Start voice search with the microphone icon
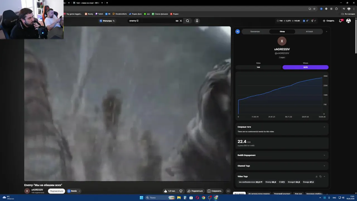This screenshot has height=201, width=357. coord(197,21)
